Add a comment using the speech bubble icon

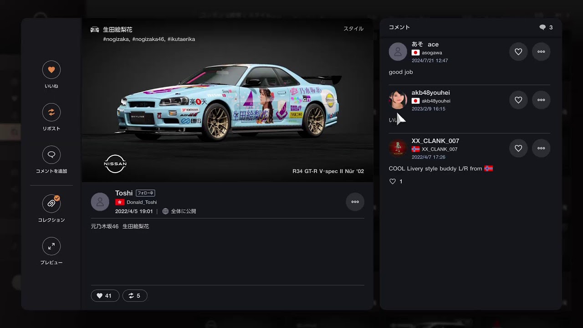pos(51,155)
